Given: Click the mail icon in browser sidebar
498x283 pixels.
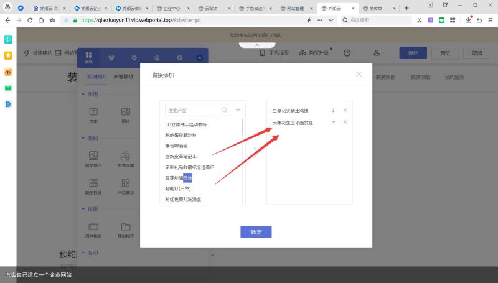Looking at the screenshot, I should (x=8, y=88).
